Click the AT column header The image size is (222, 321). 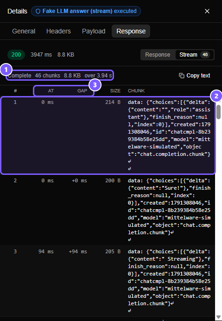[51, 91]
